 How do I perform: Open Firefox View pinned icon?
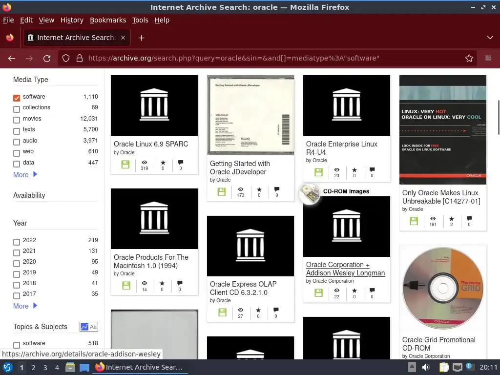tap(10, 38)
